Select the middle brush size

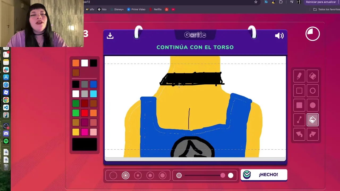pyautogui.click(x=138, y=175)
